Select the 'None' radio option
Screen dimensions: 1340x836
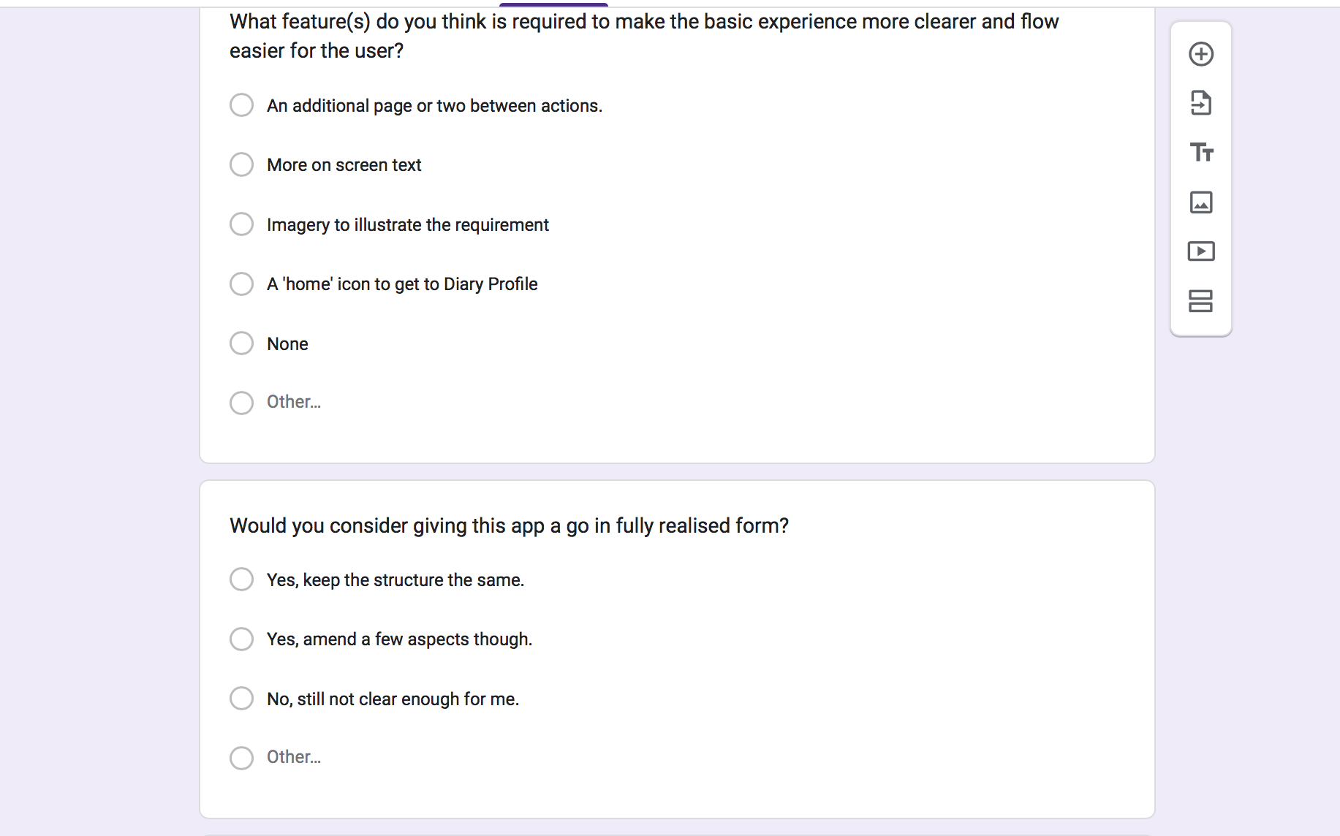[x=241, y=343]
